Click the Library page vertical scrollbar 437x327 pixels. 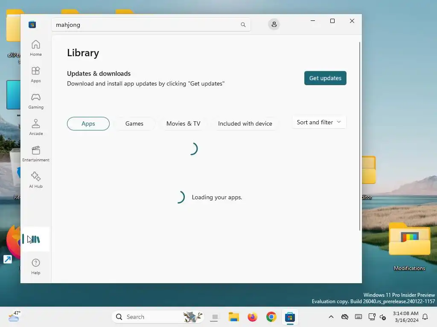359,136
